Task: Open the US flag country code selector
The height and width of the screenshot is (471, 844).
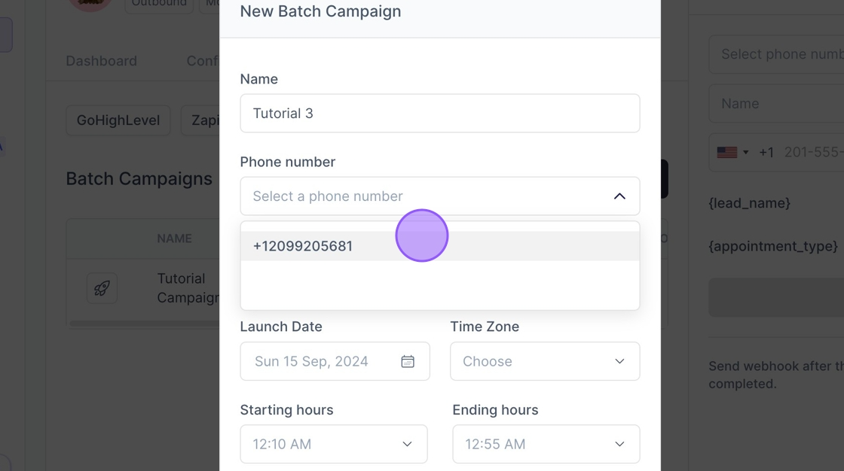Action: (732, 152)
